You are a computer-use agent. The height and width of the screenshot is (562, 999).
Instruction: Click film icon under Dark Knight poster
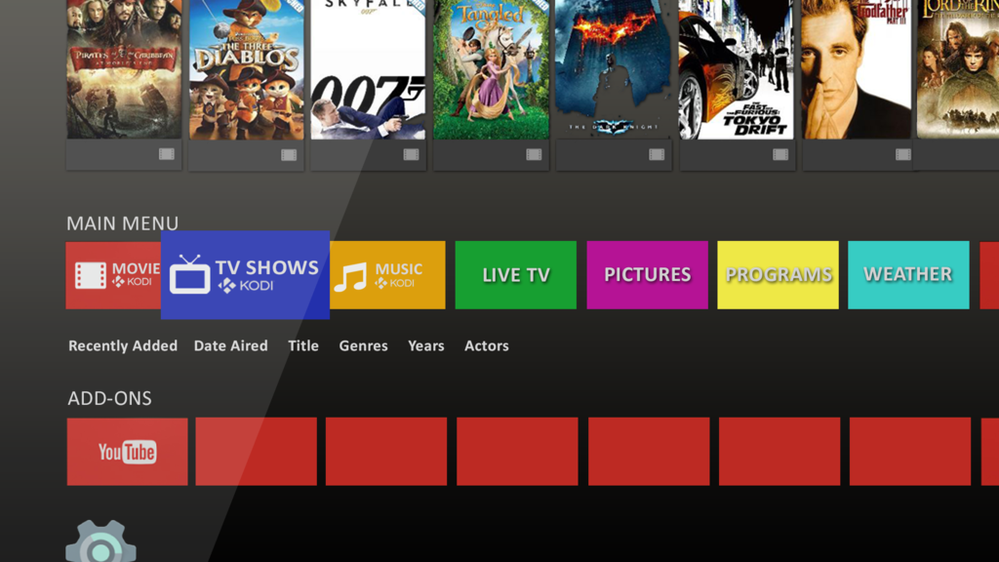point(657,154)
